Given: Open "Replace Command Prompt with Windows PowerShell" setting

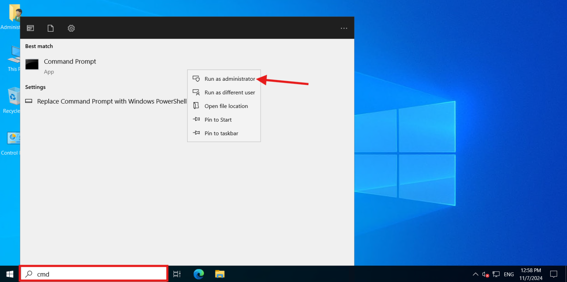Looking at the screenshot, I should [111, 101].
